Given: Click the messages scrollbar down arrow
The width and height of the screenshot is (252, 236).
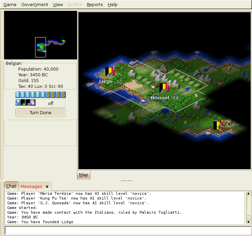Looking at the screenshot, I should [249, 222].
